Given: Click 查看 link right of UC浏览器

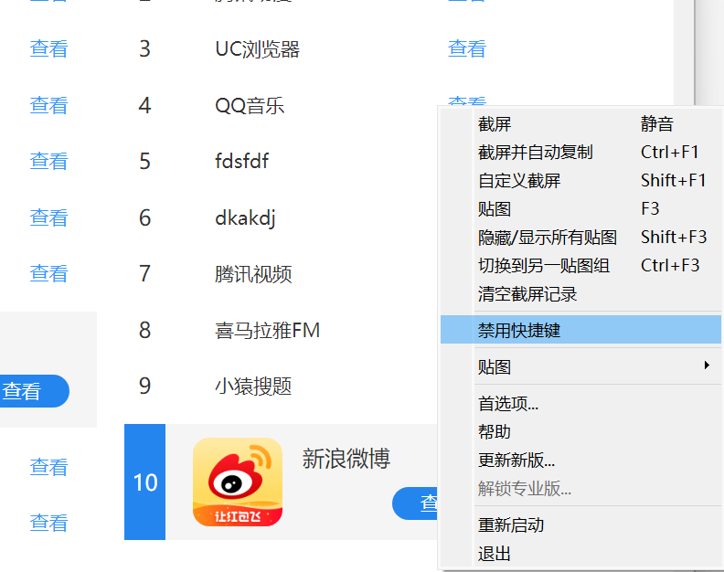Looking at the screenshot, I should pos(467,49).
